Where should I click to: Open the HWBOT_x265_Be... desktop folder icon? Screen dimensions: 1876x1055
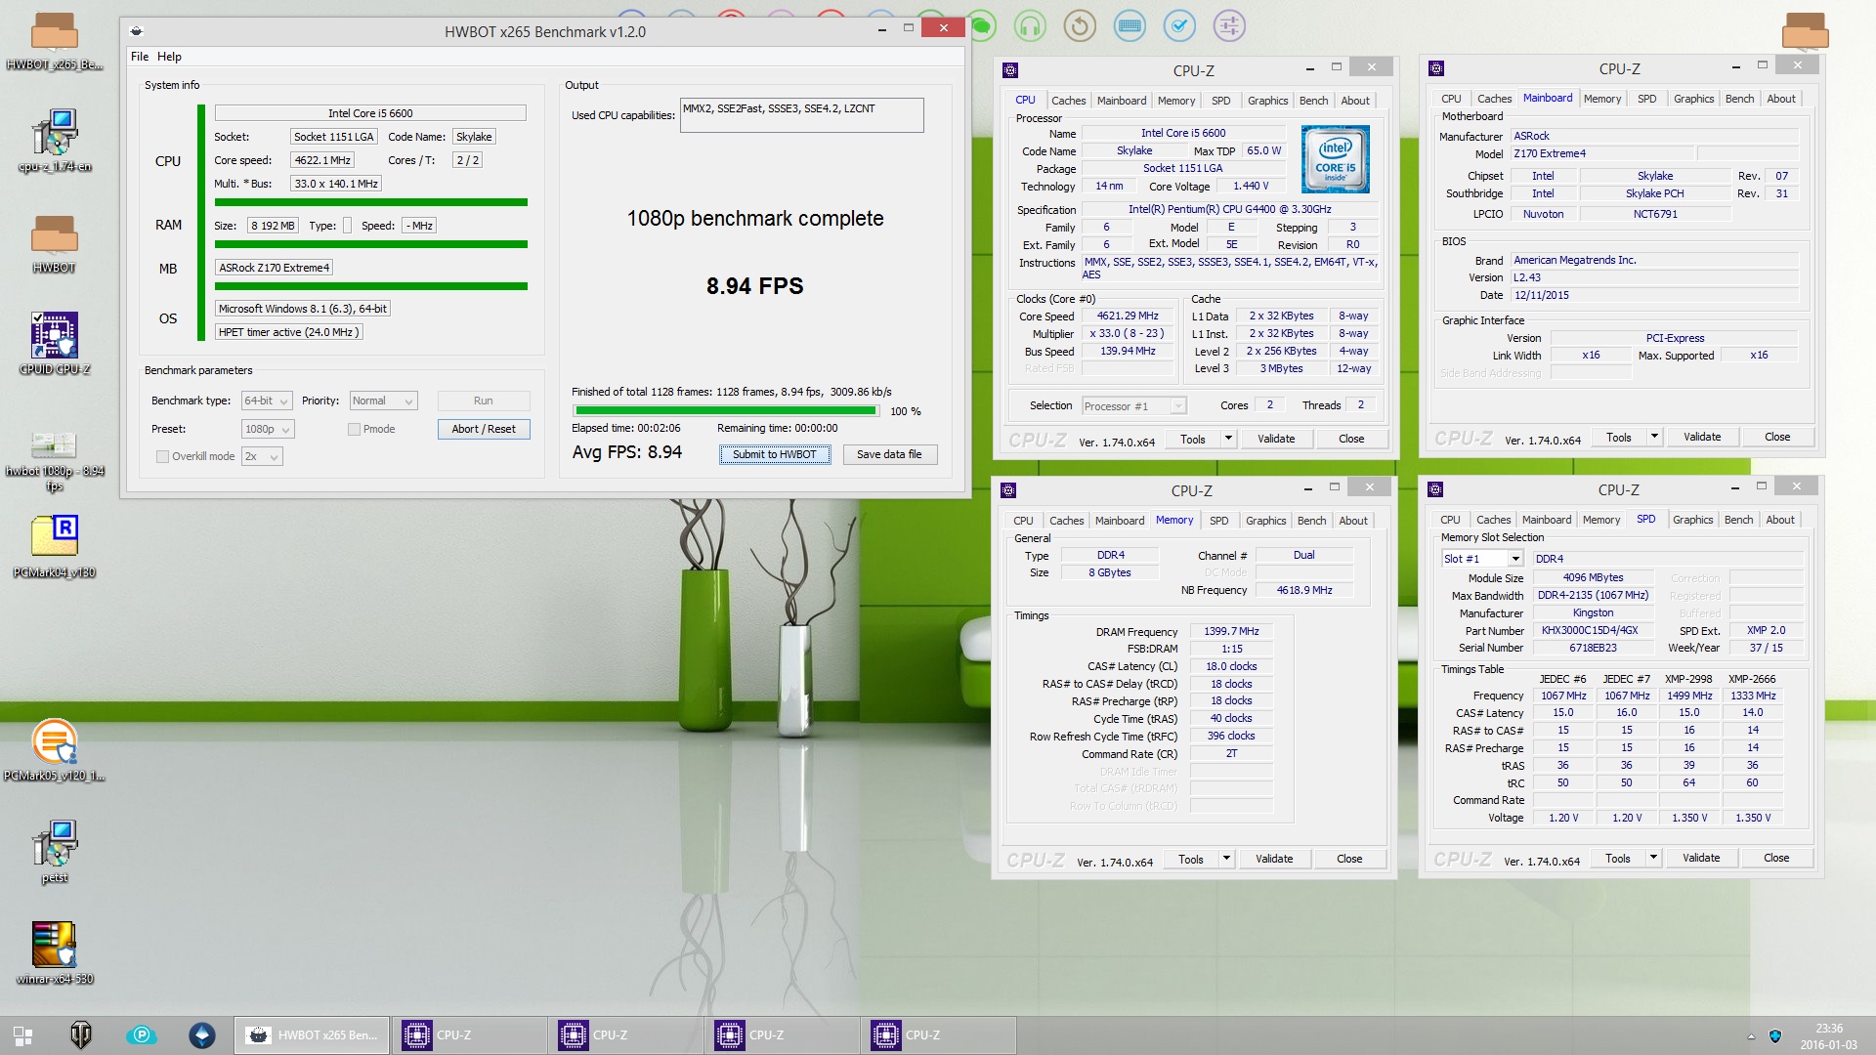[54, 40]
